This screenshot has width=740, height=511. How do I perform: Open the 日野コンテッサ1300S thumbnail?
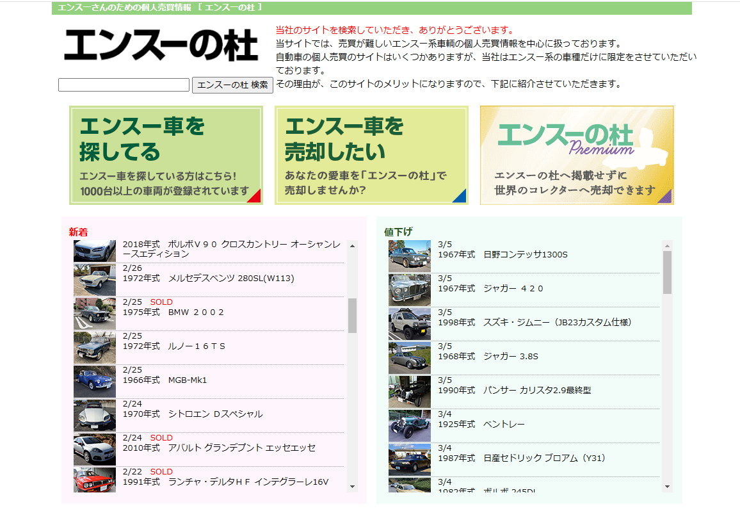pos(410,256)
